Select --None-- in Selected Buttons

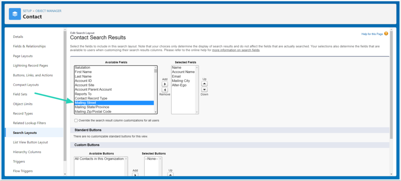151,159
